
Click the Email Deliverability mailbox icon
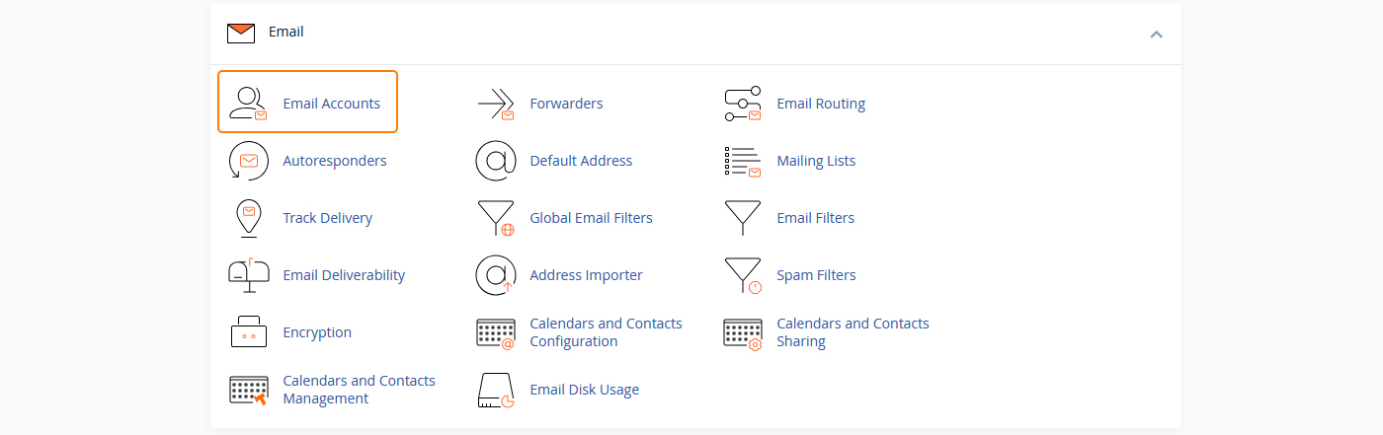(248, 275)
